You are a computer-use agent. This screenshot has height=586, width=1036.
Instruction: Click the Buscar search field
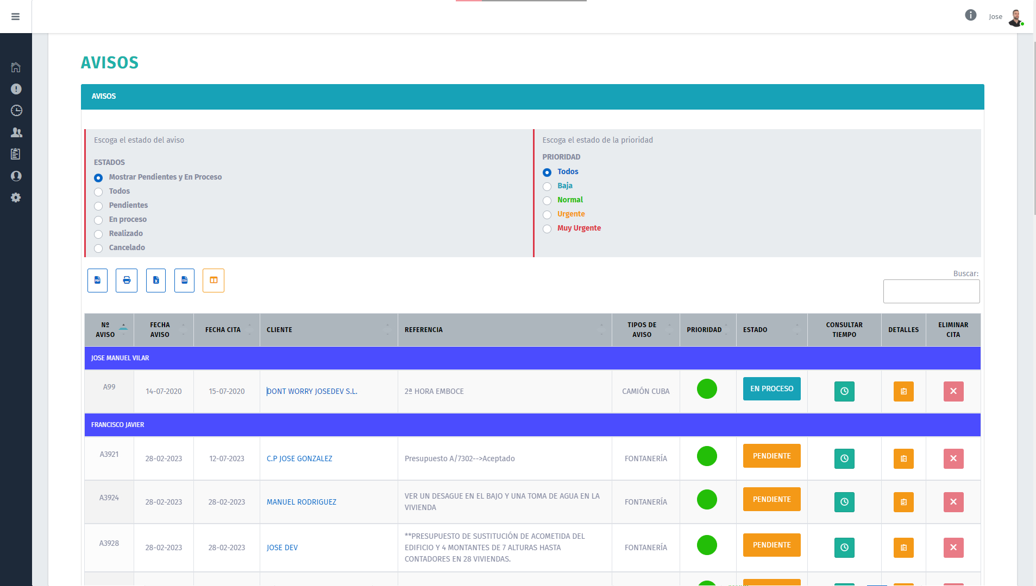point(931,291)
